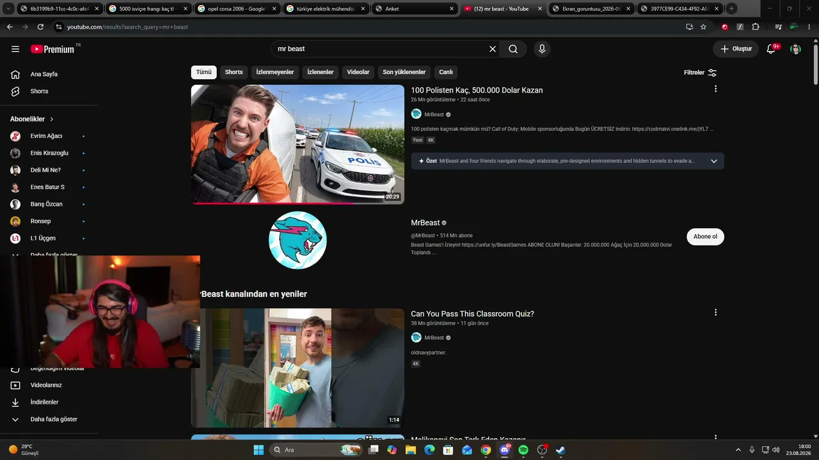
Task: Open the three-dot menu for 100 Polisten Kaç video
Action: (715, 89)
